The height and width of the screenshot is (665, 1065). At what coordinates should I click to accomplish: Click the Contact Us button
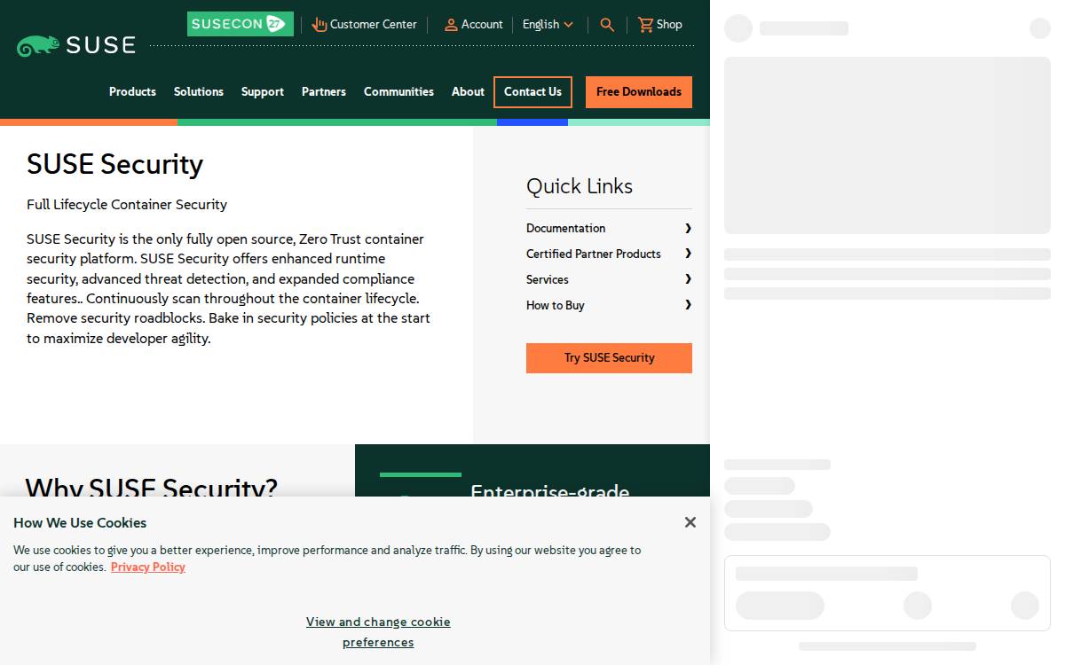pos(532,92)
